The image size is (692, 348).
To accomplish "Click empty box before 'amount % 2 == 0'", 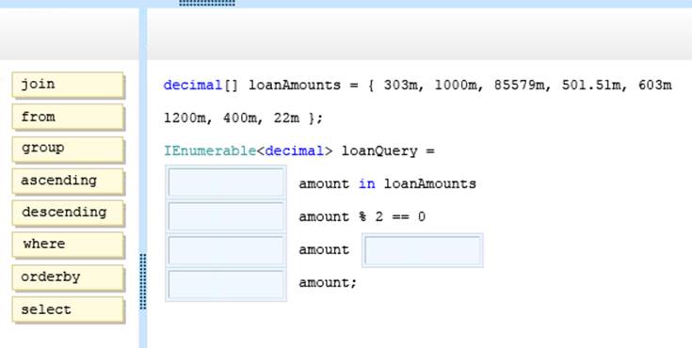I will 226,216.
